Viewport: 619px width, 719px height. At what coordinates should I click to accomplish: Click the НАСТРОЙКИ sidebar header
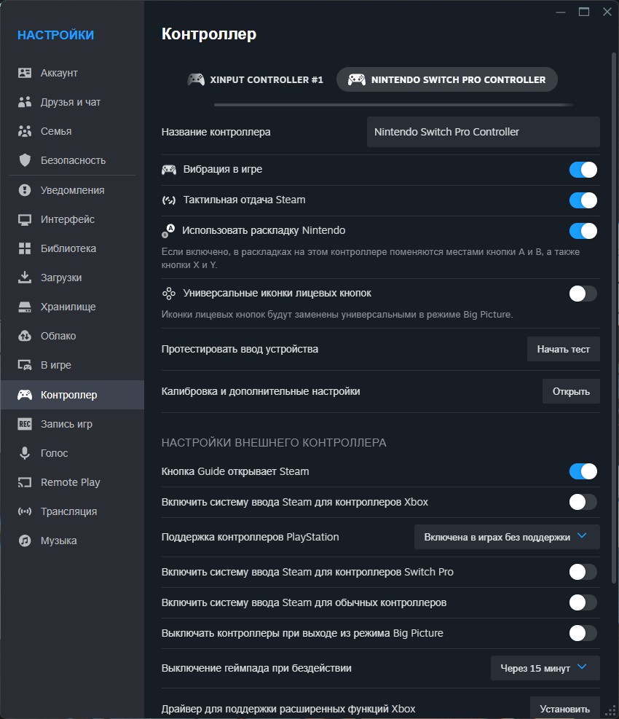point(55,35)
